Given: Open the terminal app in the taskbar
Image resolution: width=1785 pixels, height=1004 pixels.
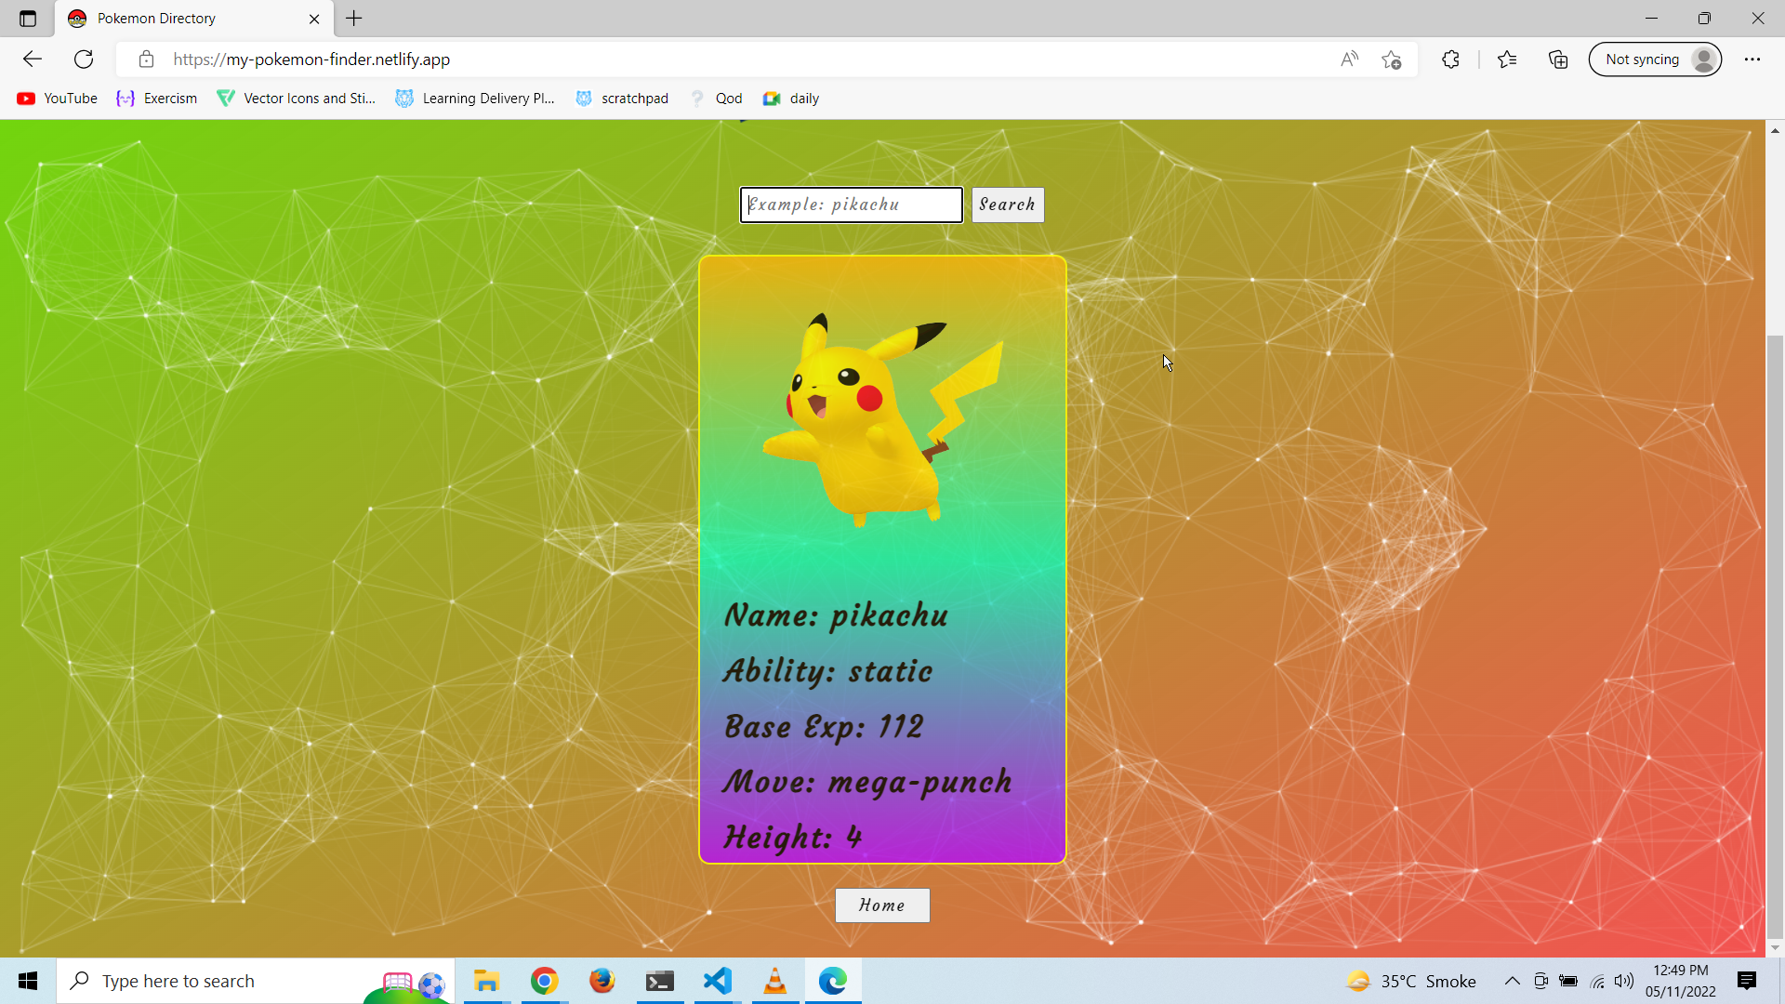Looking at the screenshot, I should pyautogui.click(x=660, y=981).
